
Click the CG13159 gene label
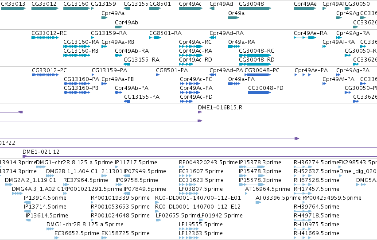[x=103, y=4]
